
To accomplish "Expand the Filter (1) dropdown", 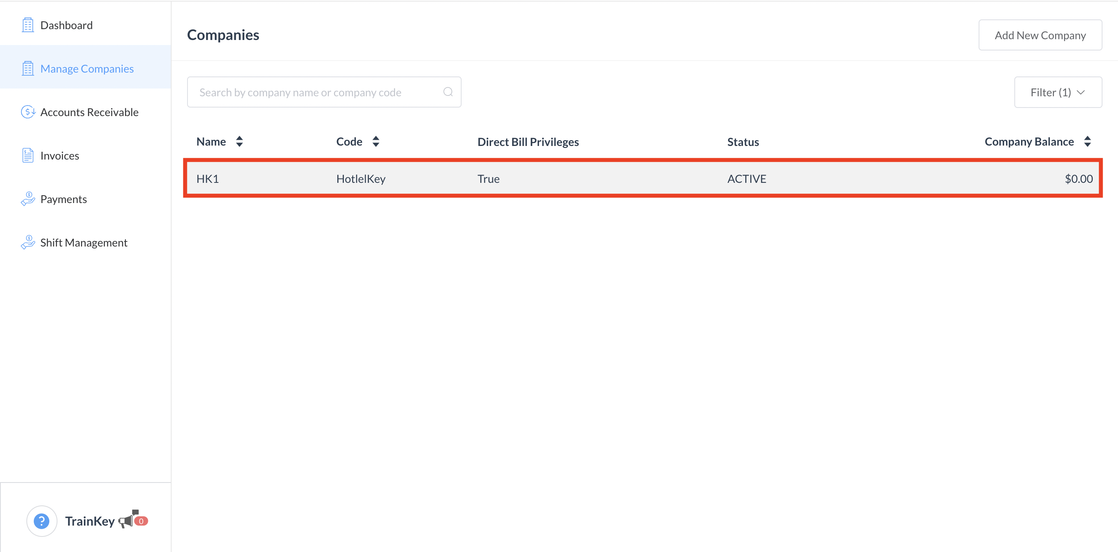I will pos(1058,92).
